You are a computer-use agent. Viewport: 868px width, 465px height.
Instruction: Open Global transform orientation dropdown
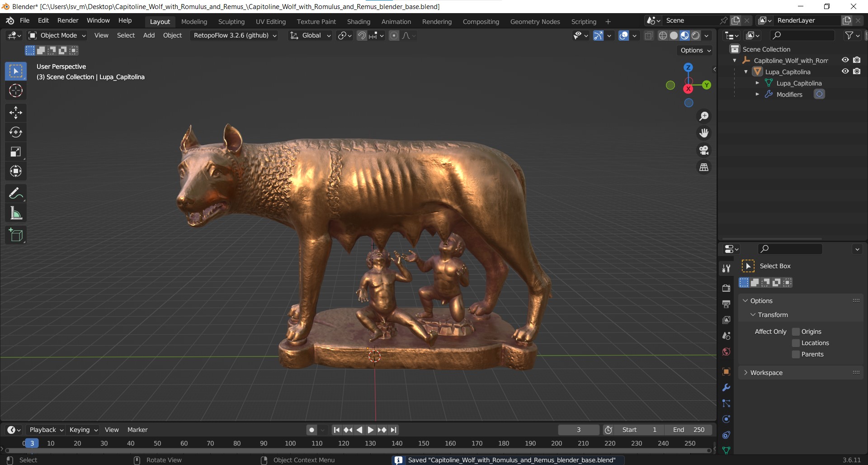[310, 36]
